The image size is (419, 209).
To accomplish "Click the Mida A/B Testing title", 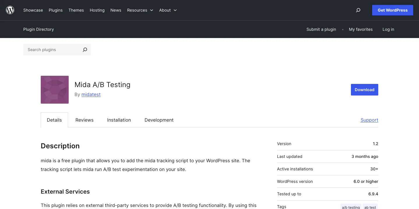I will 102,85.
